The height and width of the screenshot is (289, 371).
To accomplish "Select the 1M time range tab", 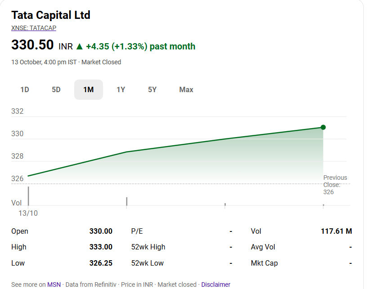I will [89, 89].
